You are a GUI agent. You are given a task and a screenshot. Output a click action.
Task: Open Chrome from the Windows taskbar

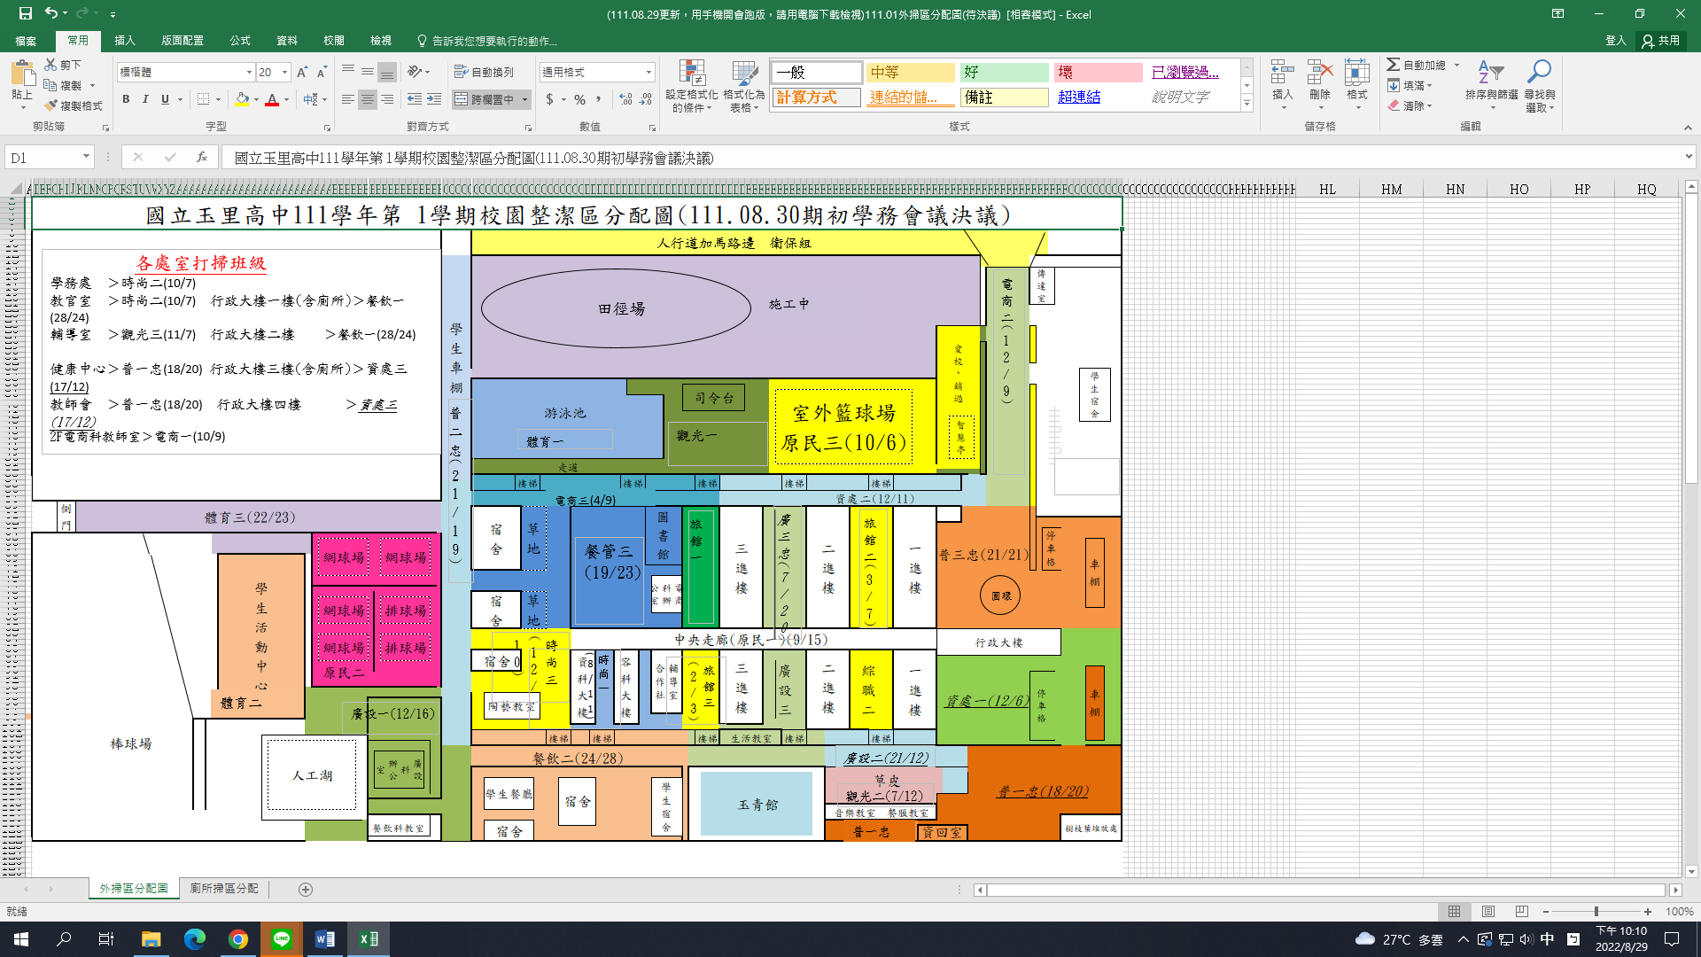pyautogui.click(x=238, y=939)
